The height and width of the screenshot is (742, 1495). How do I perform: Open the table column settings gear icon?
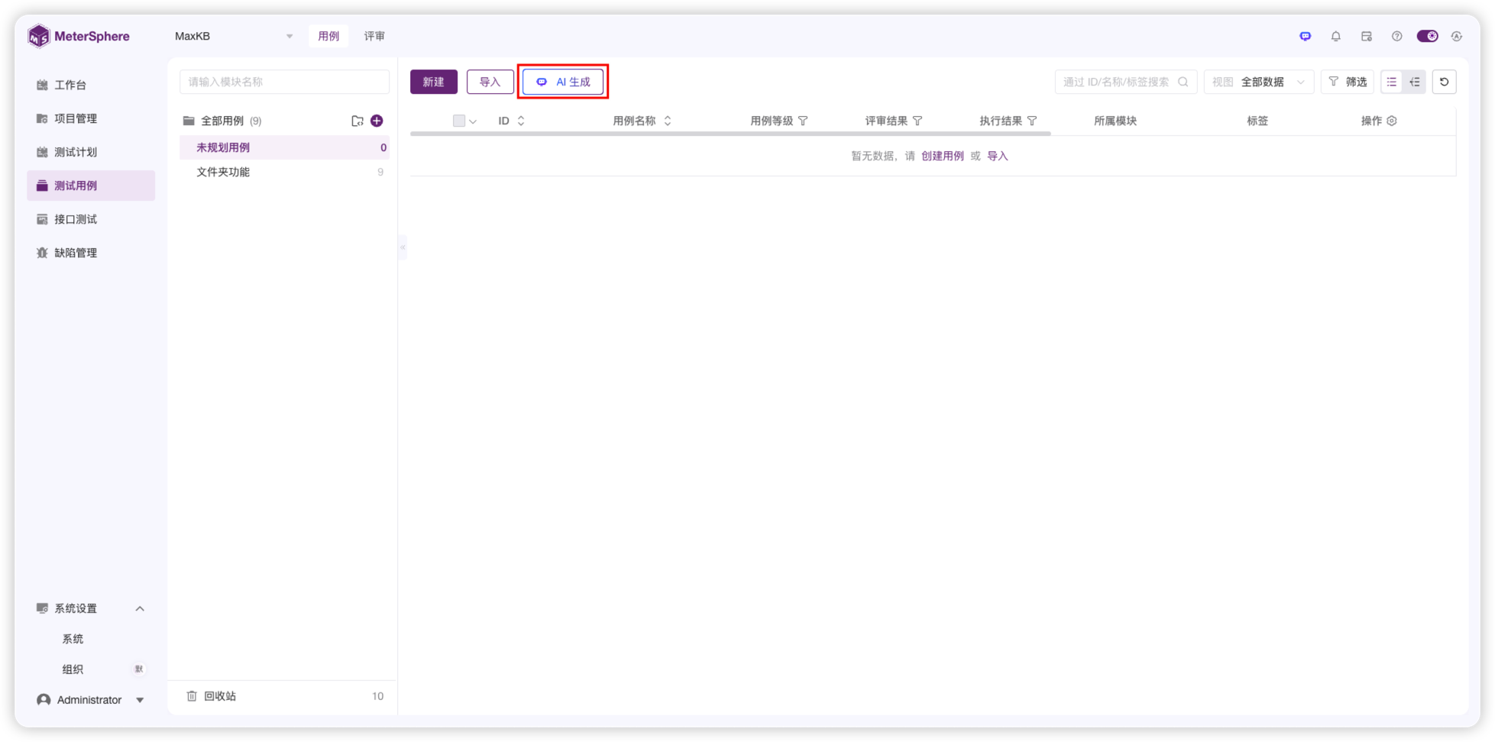(1392, 121)
